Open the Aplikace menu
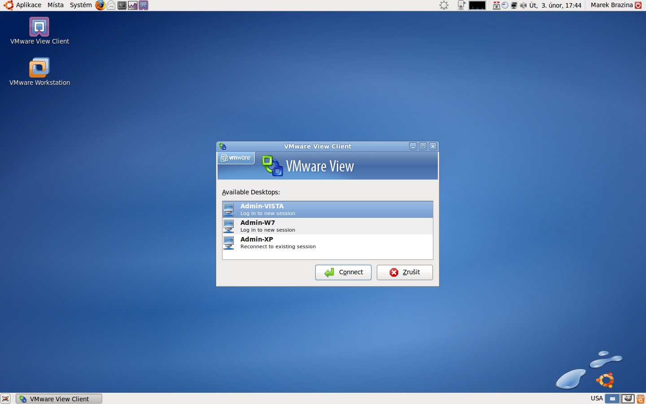 [x=29, y=5]
